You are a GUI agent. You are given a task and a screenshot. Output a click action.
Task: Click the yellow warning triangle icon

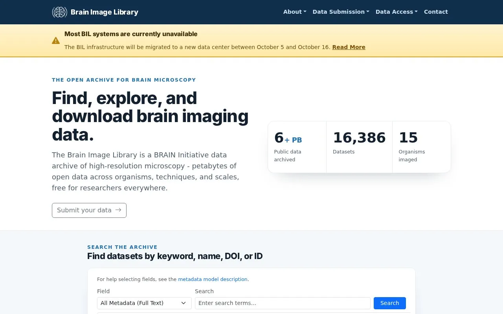pyautogui.click(x=56, y=40)
